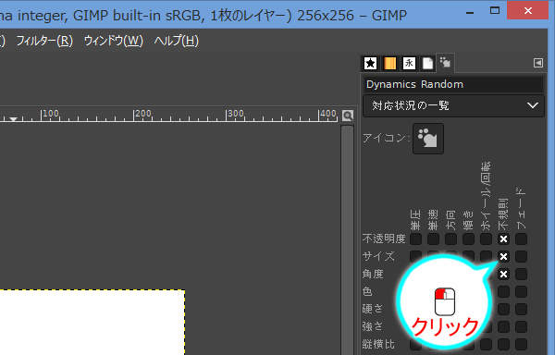The width and height of the screenshot is (555, 355).
Task: Click the サイズ row label
Action: tap(378, 256)
